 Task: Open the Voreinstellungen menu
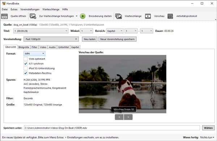(30, 9)
